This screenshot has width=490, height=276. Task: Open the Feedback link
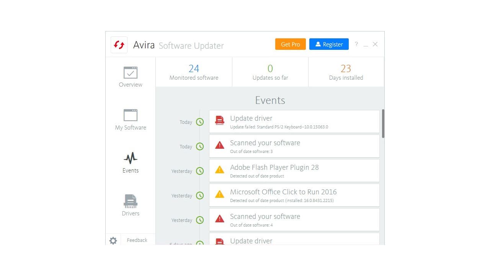(137, 240)
